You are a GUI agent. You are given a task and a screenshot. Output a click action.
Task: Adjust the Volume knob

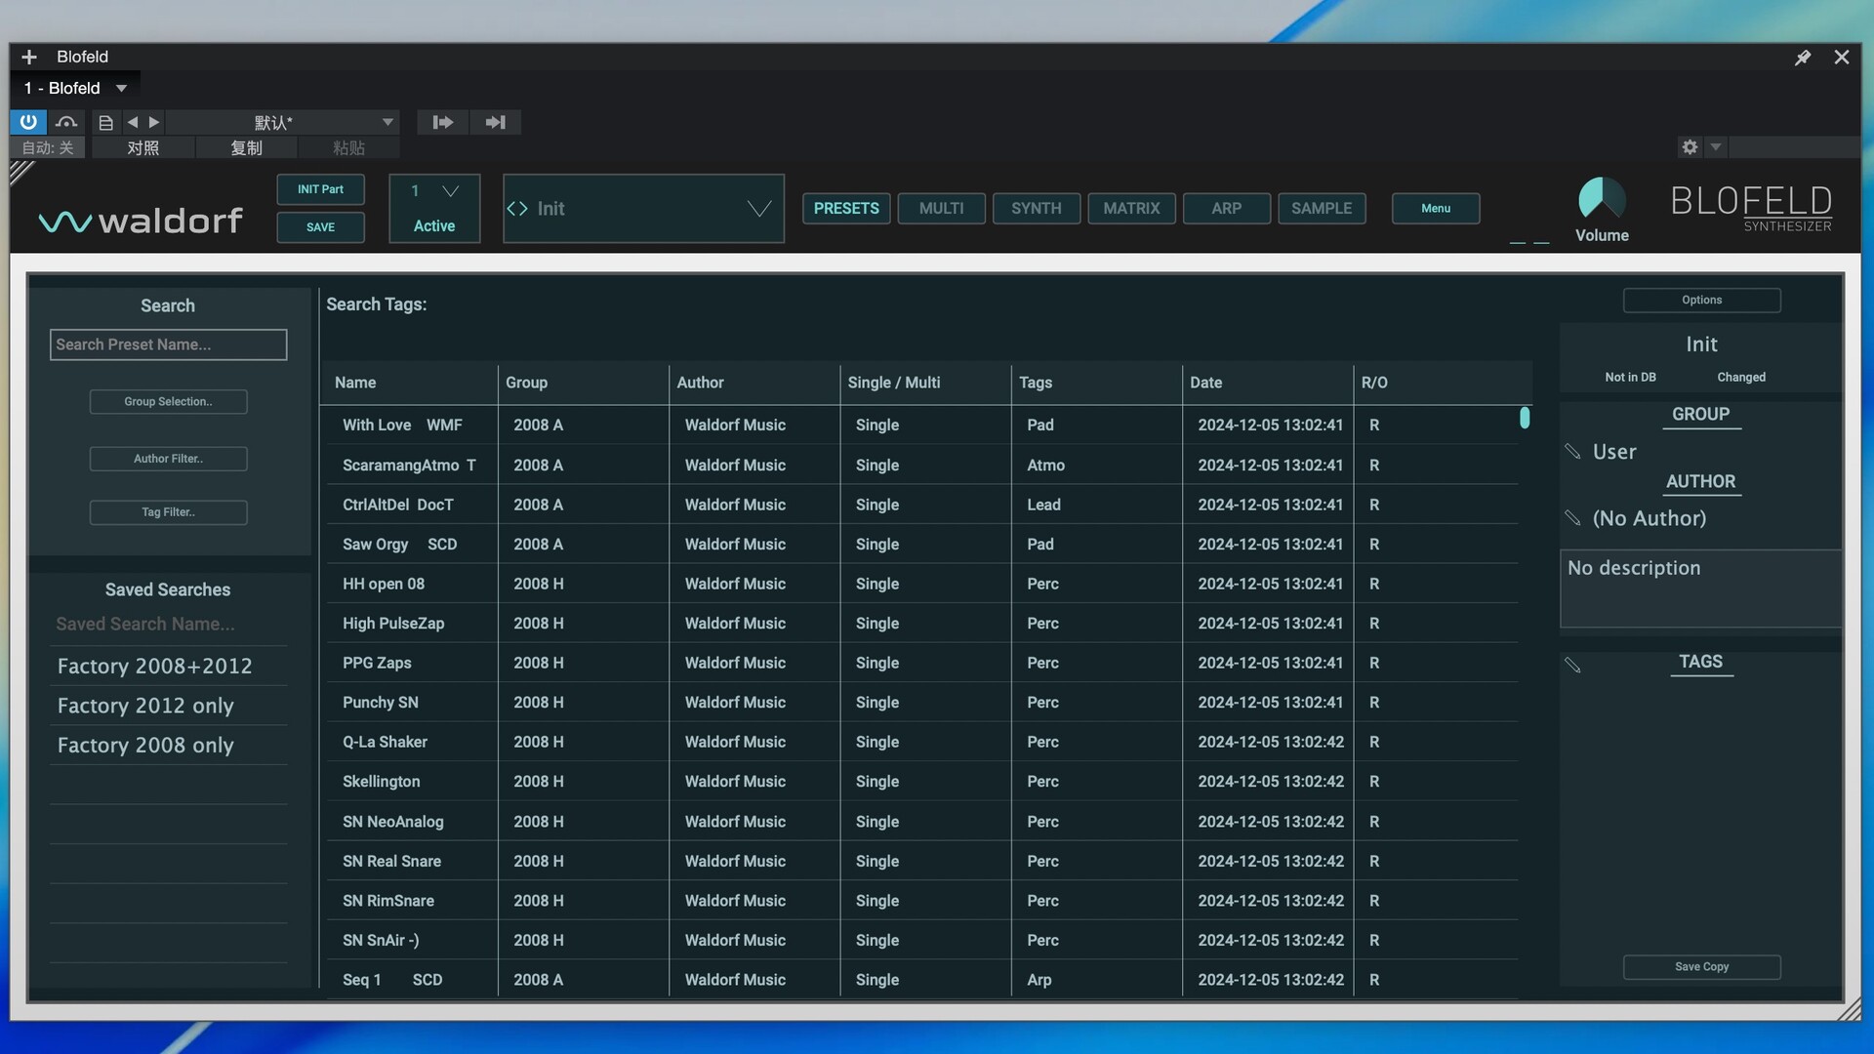(1602, 199)
